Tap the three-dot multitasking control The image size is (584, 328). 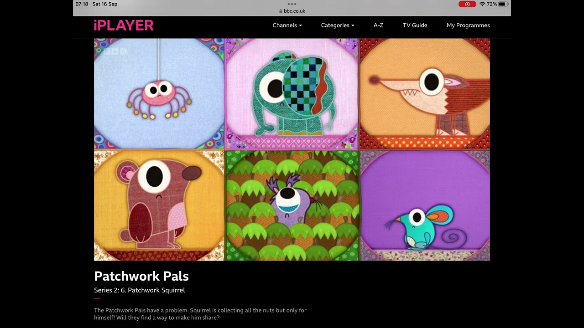[x=292, y=4]
